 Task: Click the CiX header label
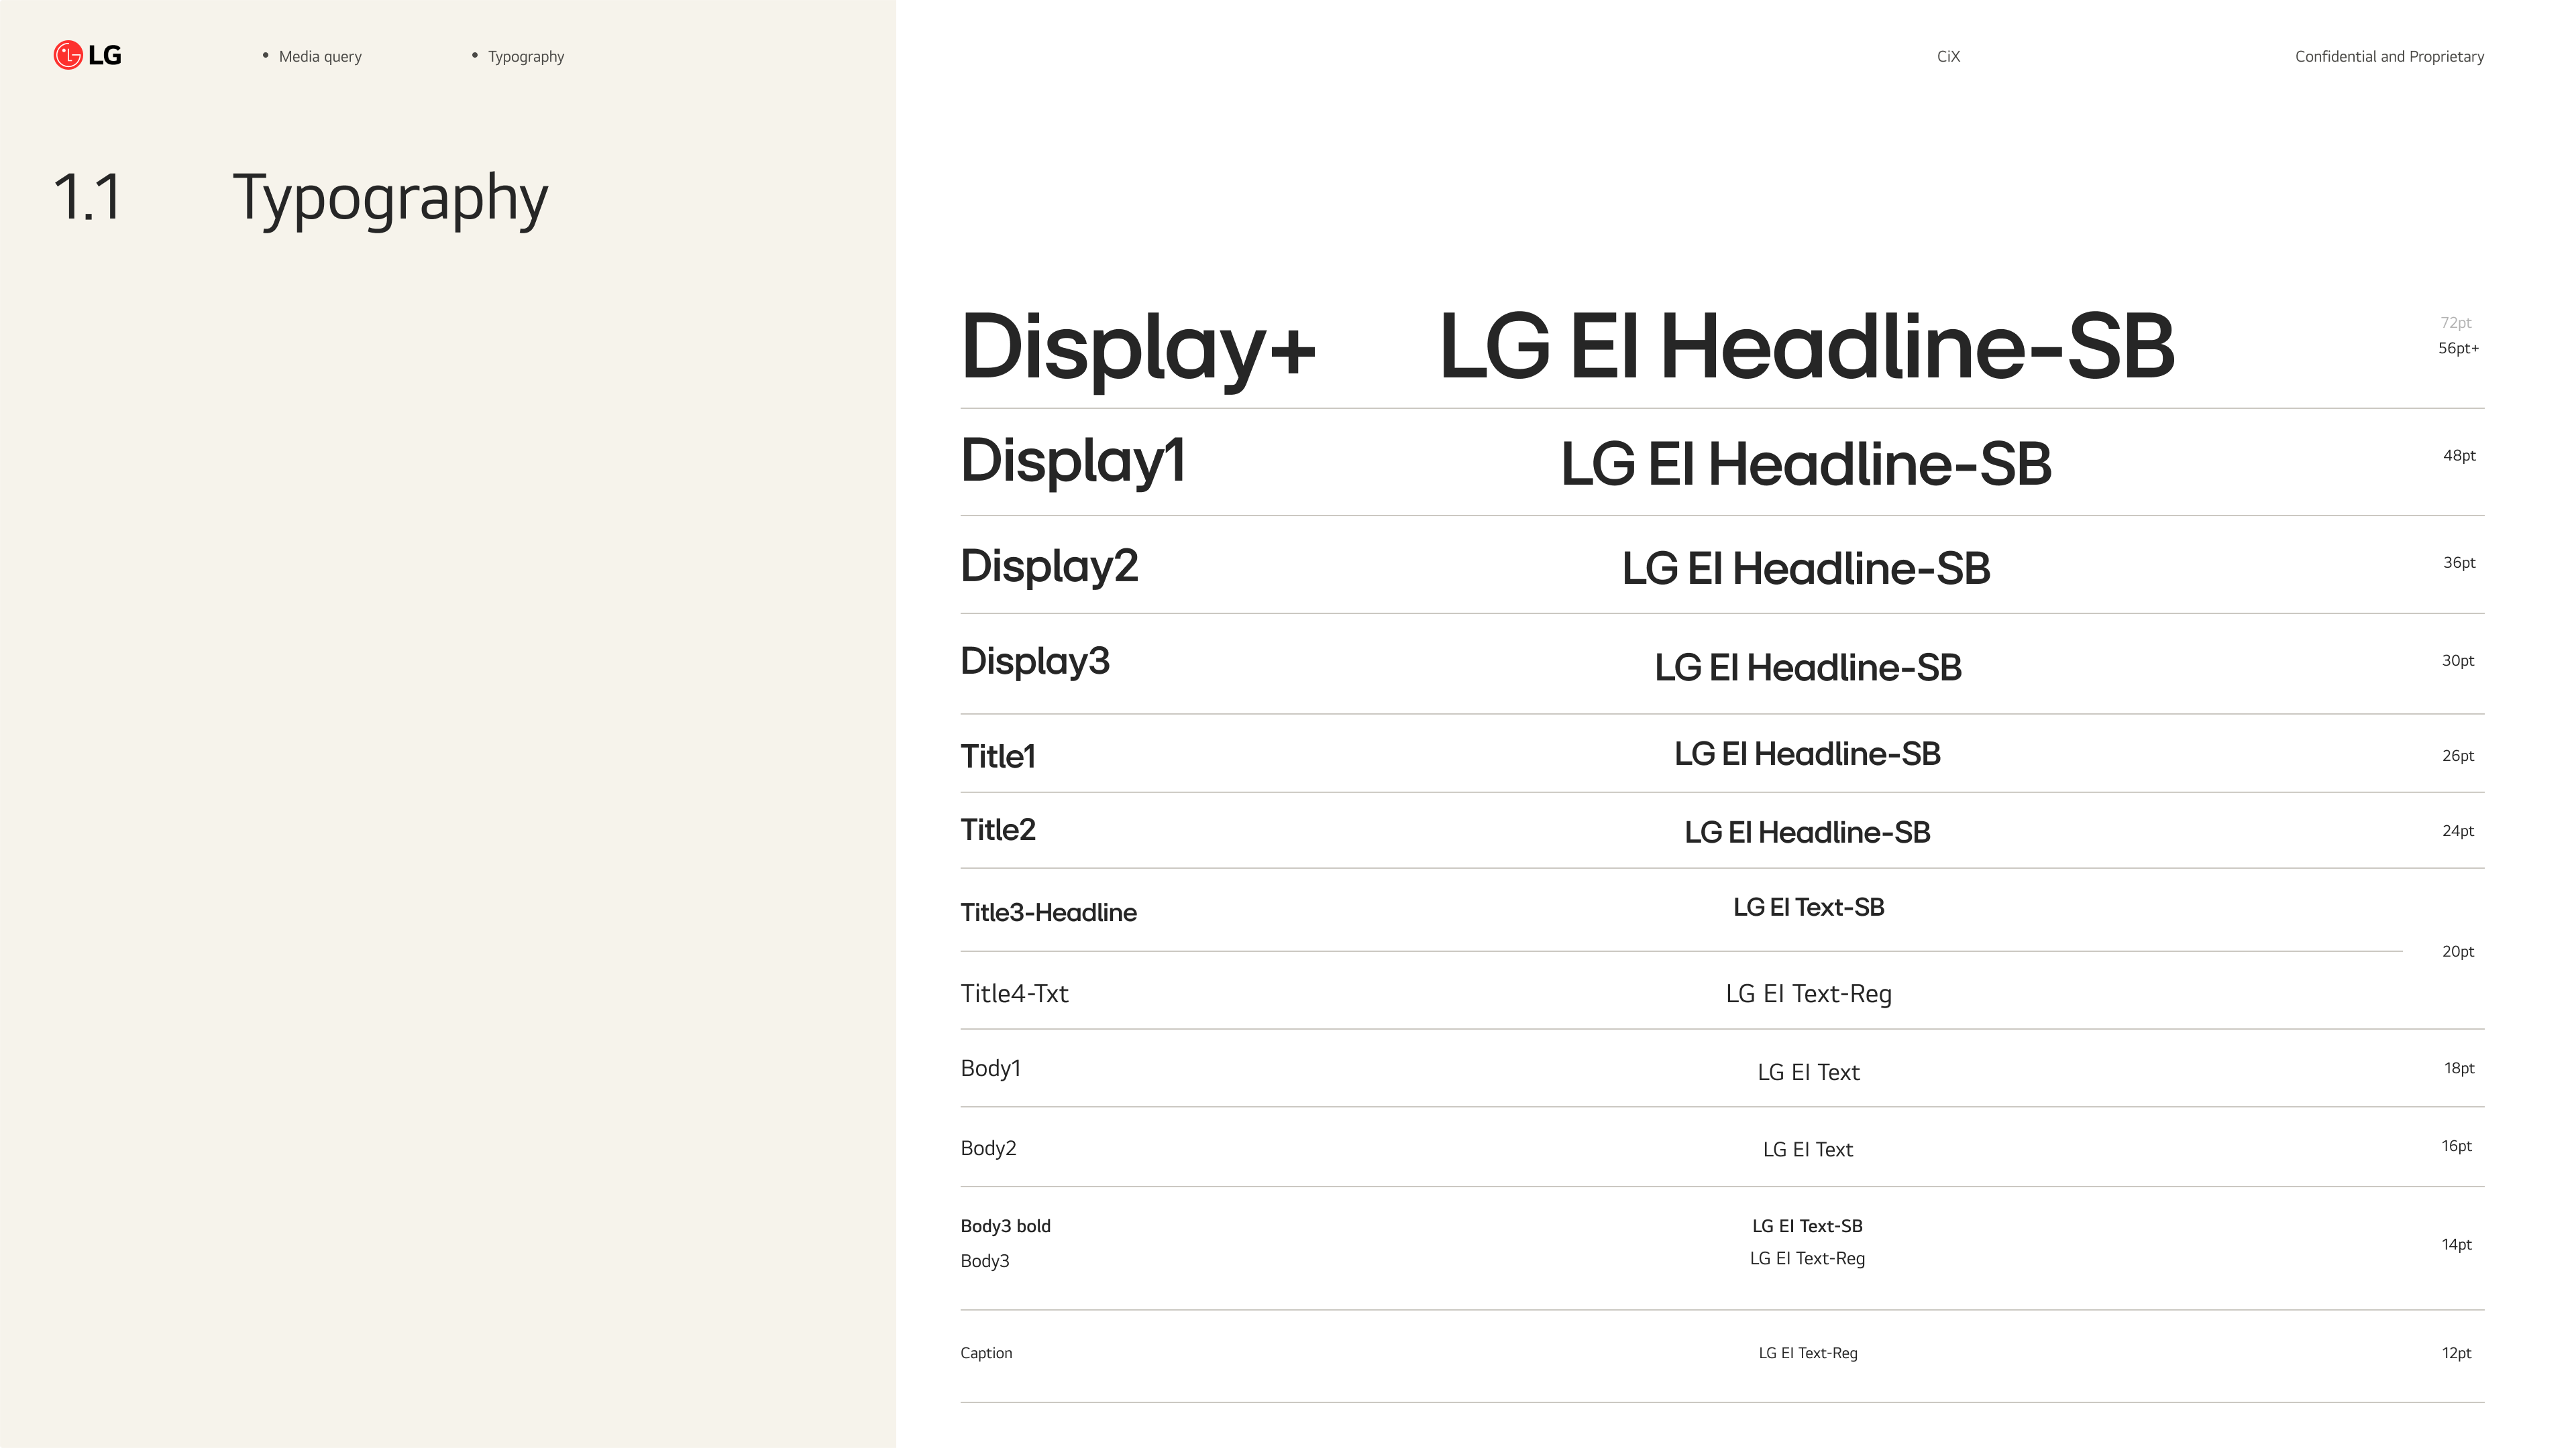point(1947,57)
